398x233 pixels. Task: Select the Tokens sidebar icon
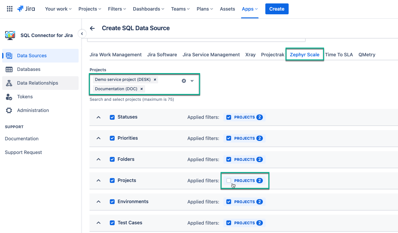click(x=10, y=96)
